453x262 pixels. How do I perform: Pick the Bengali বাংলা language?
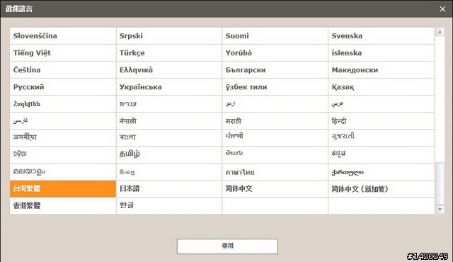pyautogui.click(x=169, y=138)
